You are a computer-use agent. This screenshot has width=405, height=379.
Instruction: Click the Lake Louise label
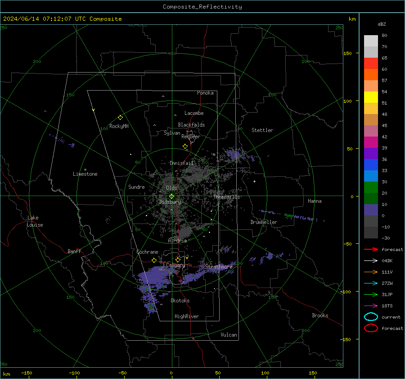click(x=35, y=221)
